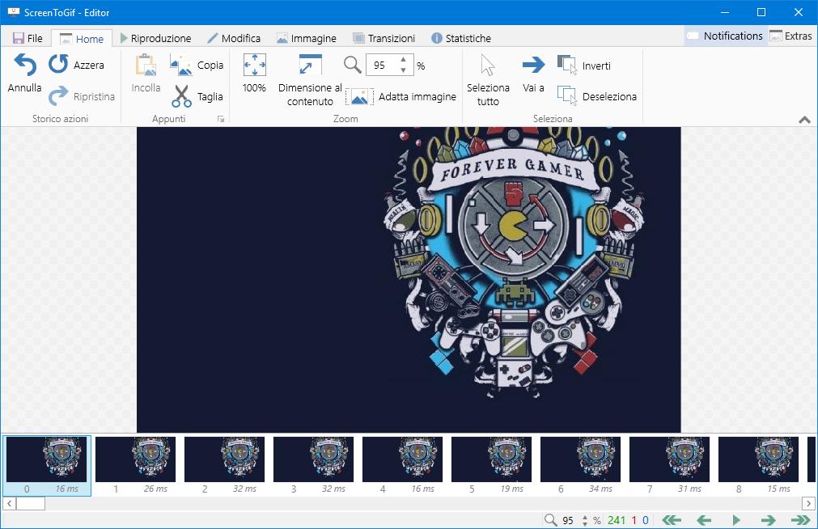Click Dimensione al contenuto icon

[x=310, y=66]
